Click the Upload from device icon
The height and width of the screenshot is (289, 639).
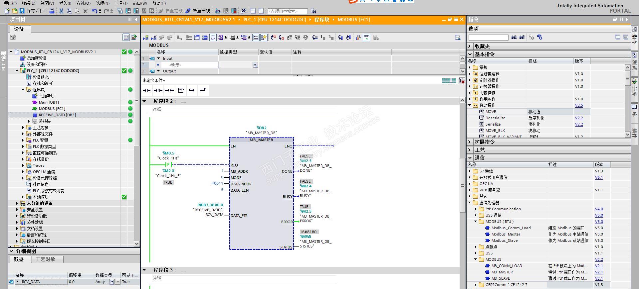click(136, 11)
